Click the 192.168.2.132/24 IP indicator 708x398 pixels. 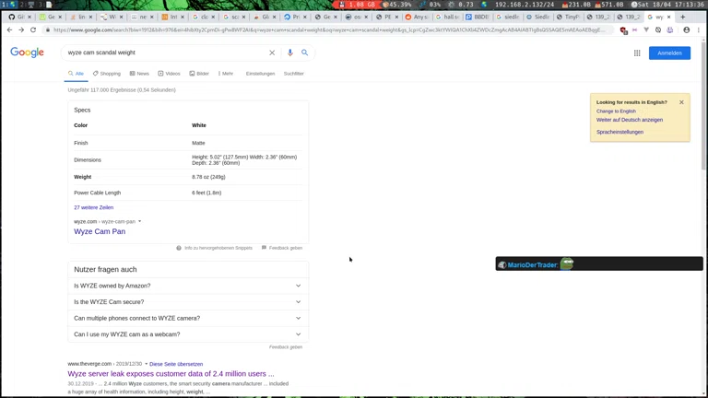pyautogui.click(x=525, y=5)
